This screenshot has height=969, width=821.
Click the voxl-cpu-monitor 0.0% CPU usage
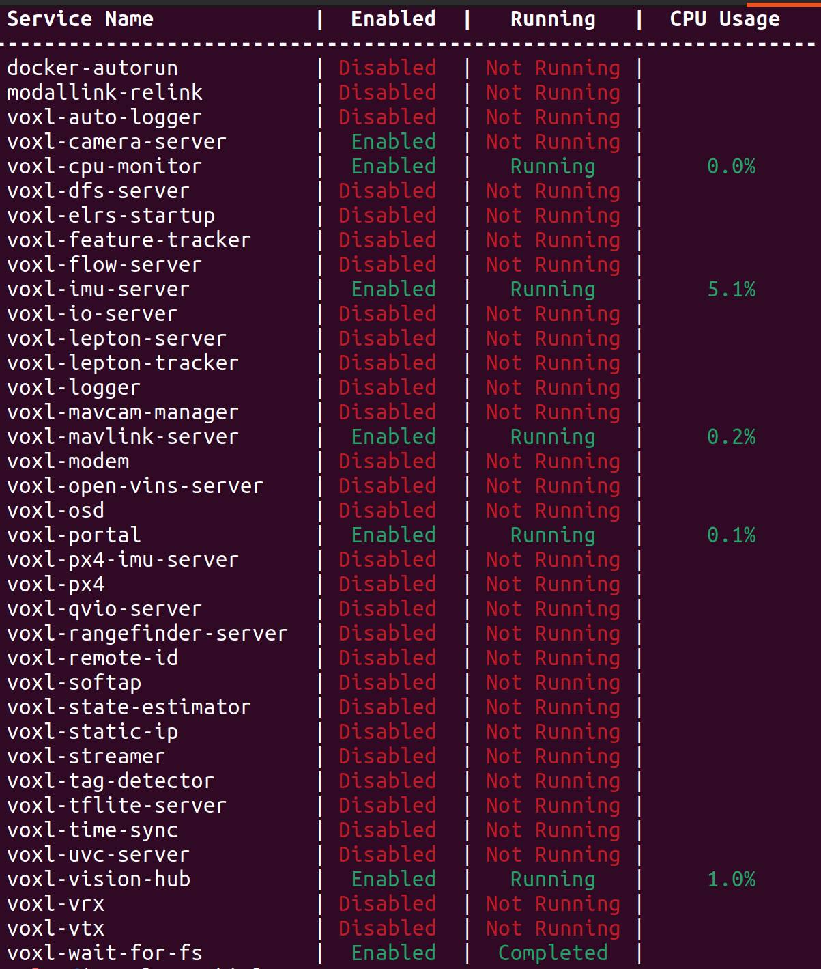(732, 167)
